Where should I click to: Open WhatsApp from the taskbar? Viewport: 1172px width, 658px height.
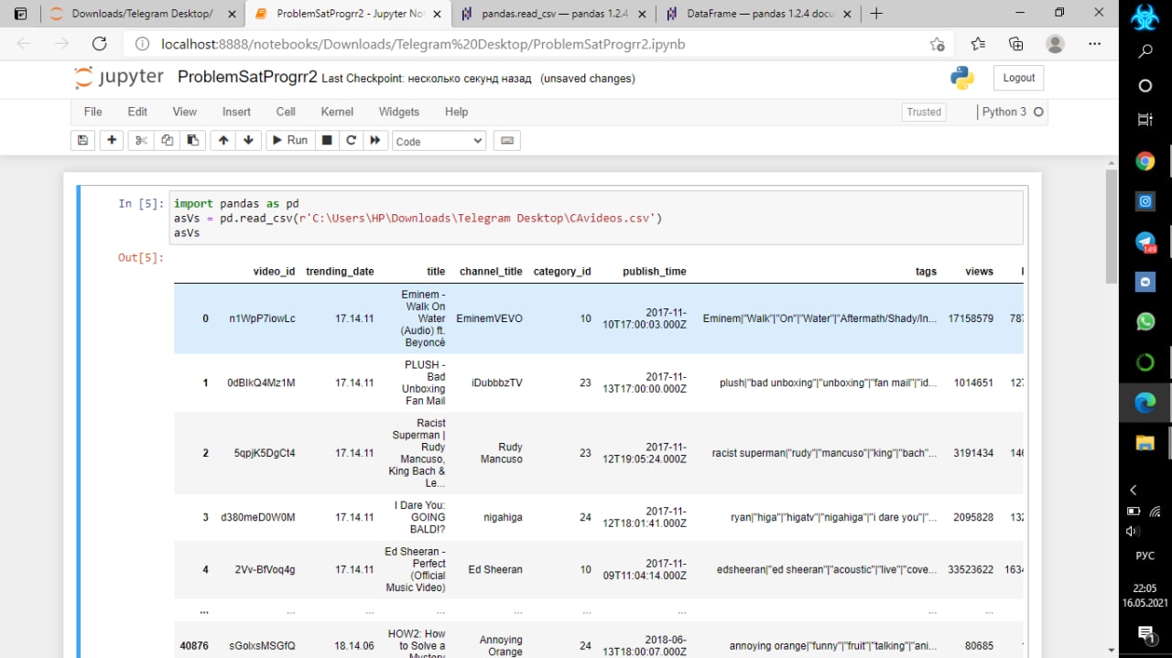pyautogui.click(x=1145, y=321)
